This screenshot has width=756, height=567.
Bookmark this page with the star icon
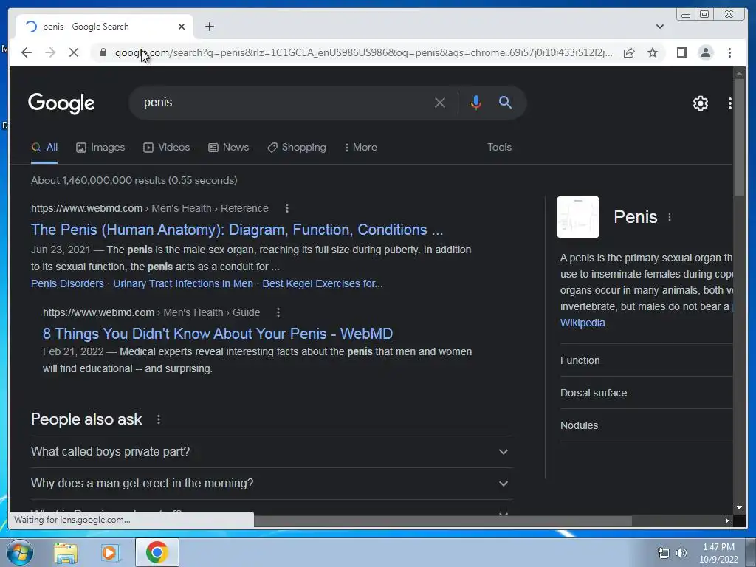[x=653, y=52]
